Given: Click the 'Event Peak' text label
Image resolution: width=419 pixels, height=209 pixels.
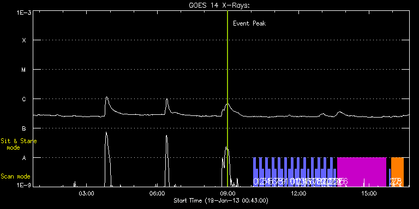Looking at the screenshot, I should pyautogui.click(x=249, y=23).
